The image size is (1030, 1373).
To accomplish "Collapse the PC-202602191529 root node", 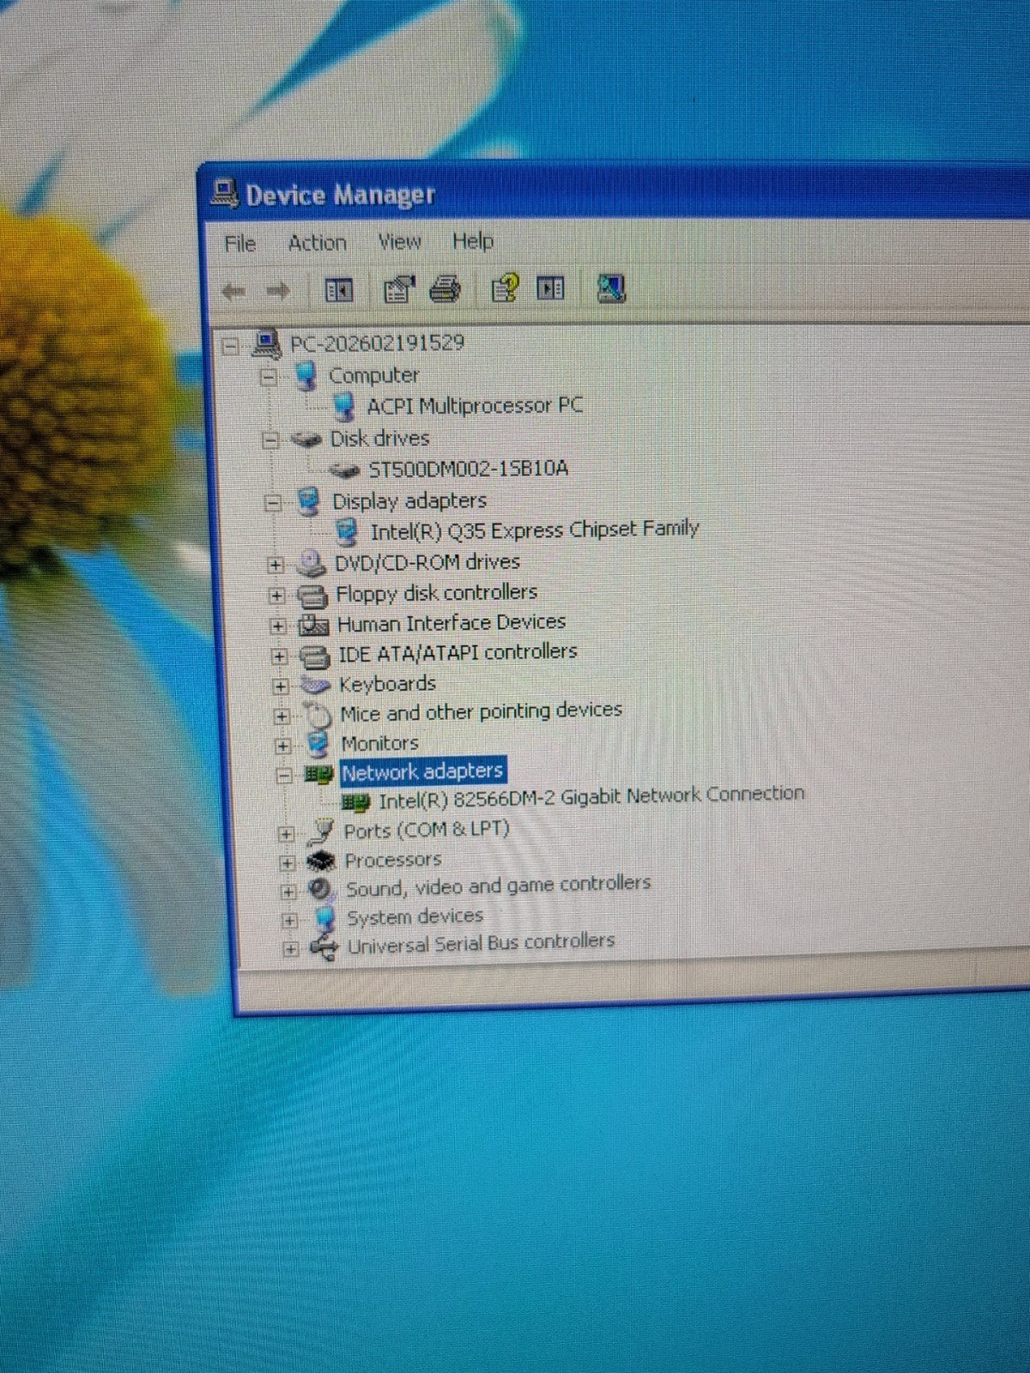I will click(230, 346).
